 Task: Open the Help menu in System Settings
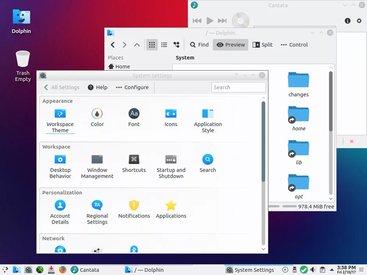point(97,87)
